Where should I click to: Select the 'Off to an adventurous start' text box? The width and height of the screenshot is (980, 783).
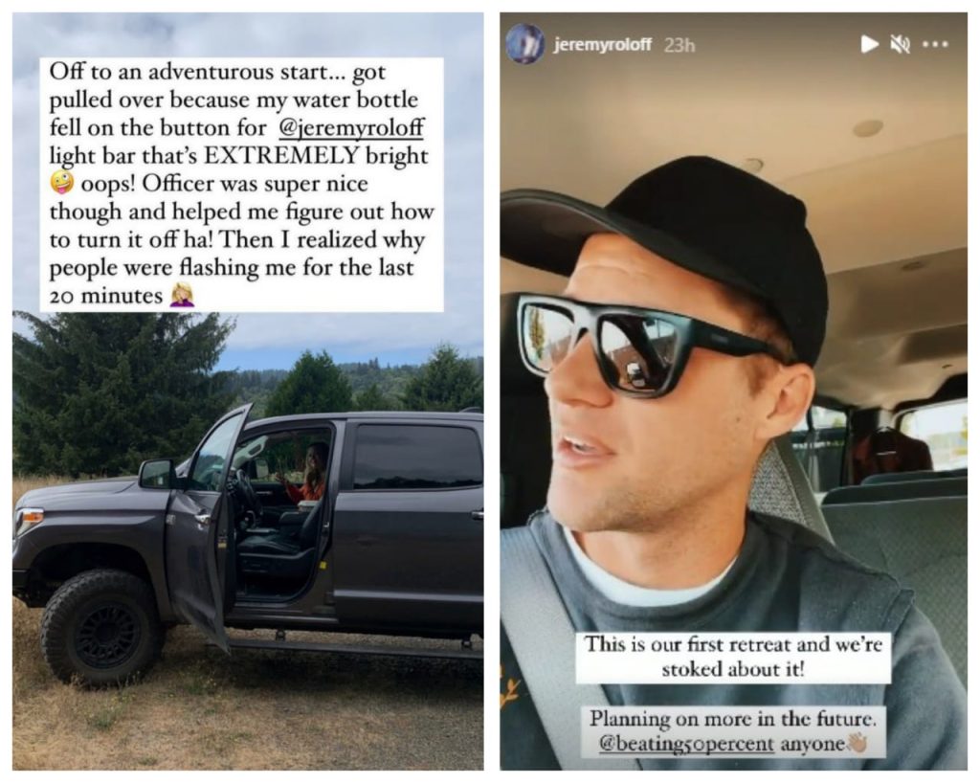(x=241, y=185)
